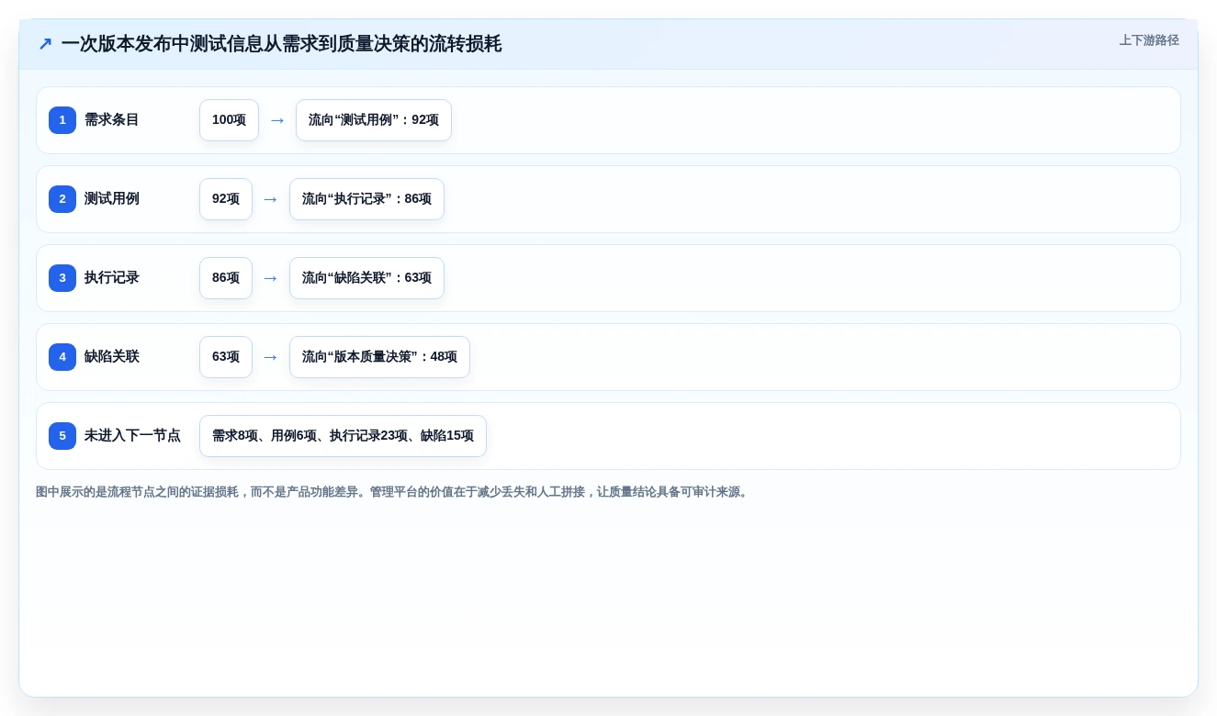Viewport: 1217px width, 716px height.
Task: Click the 86项 value chip
Action: (x=226, y=278)
